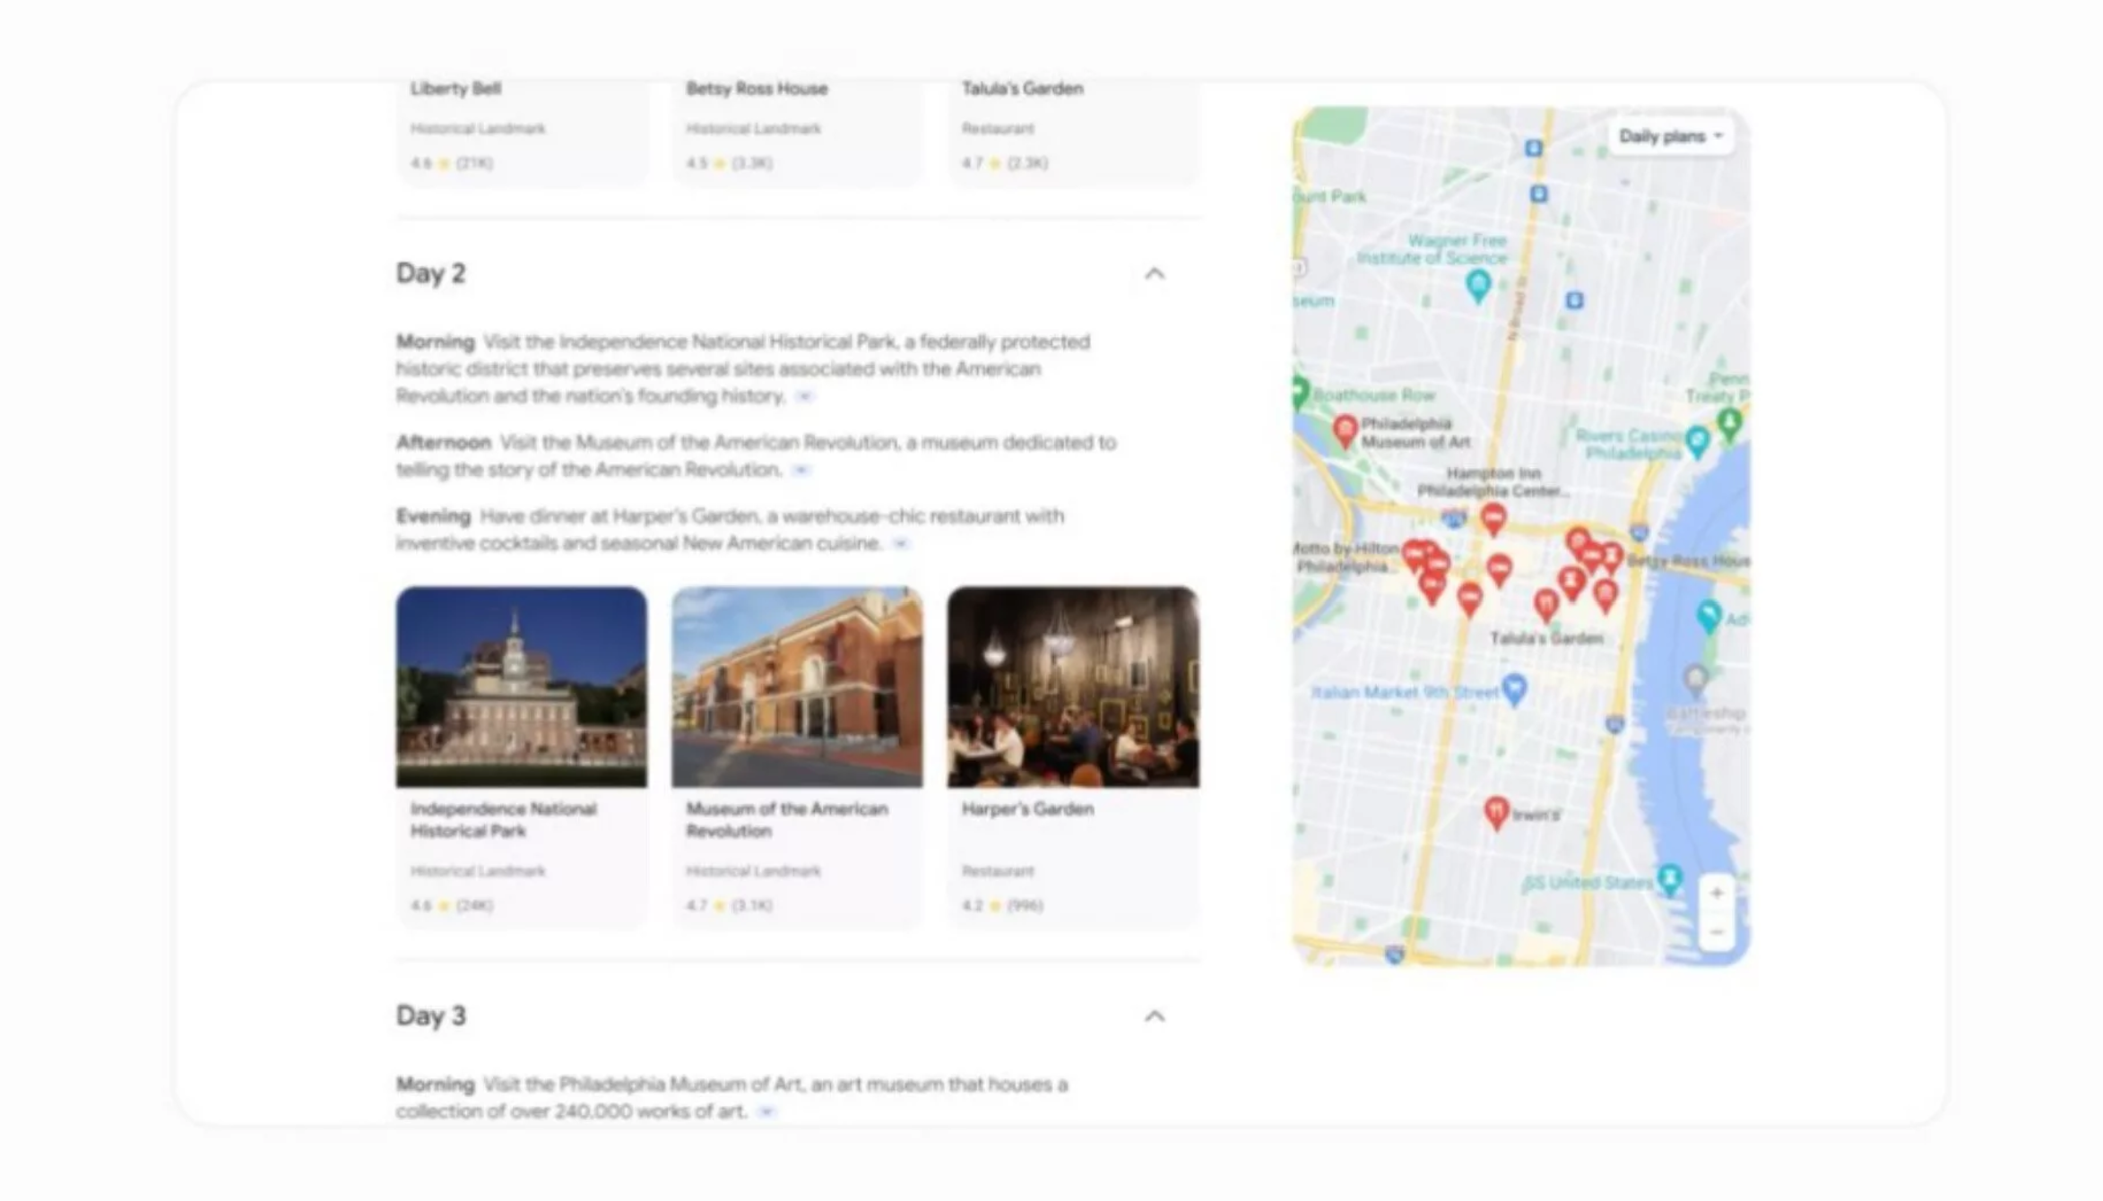The width and height of the screenshot is (2103, 1201).
Task: Click the Museum of the American Revolution title
Action: click(786, 819)
